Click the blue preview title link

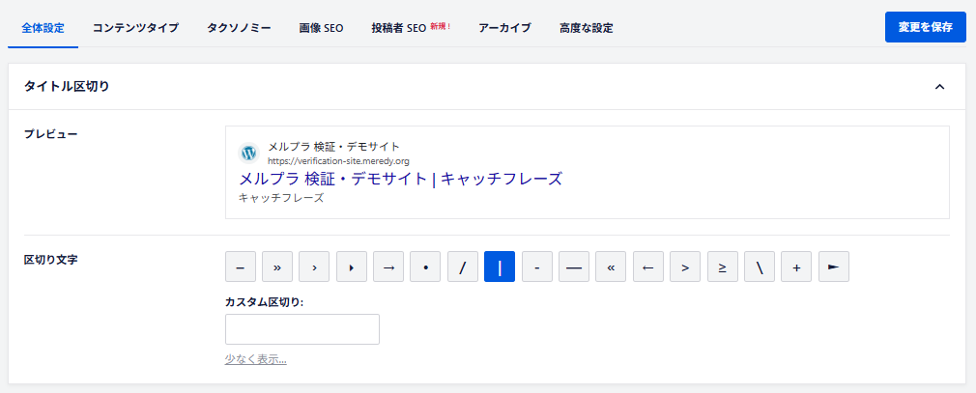400,179
